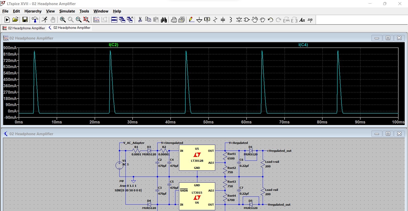408x211 pixels.
Task: Open the Help menu
Action: point(117,11)
